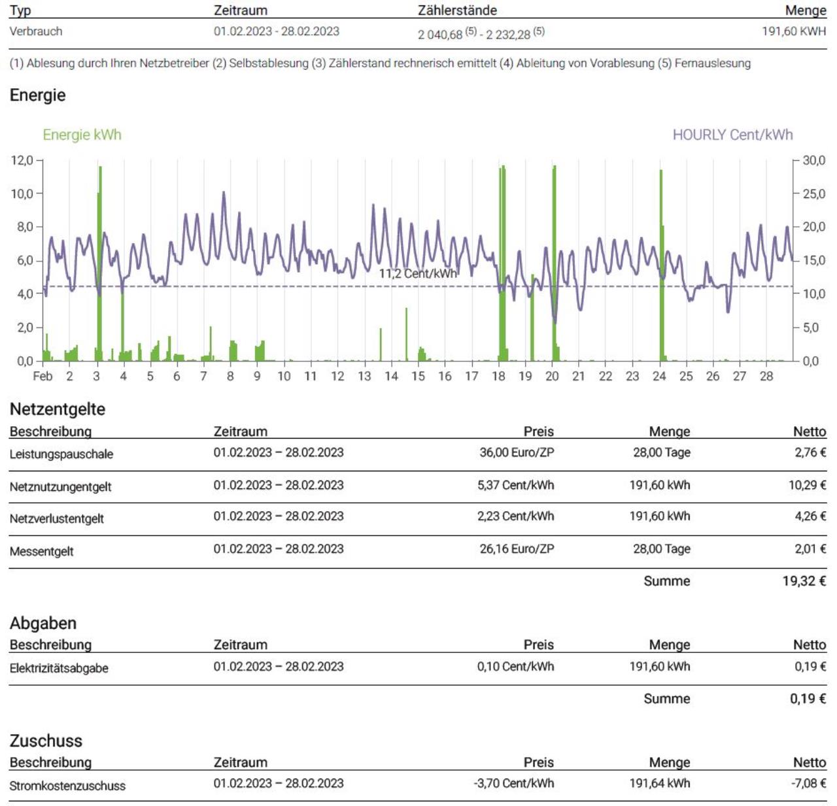
Task: Click the '0,10 Cent/kWh' price
Action: pos(515,666)
